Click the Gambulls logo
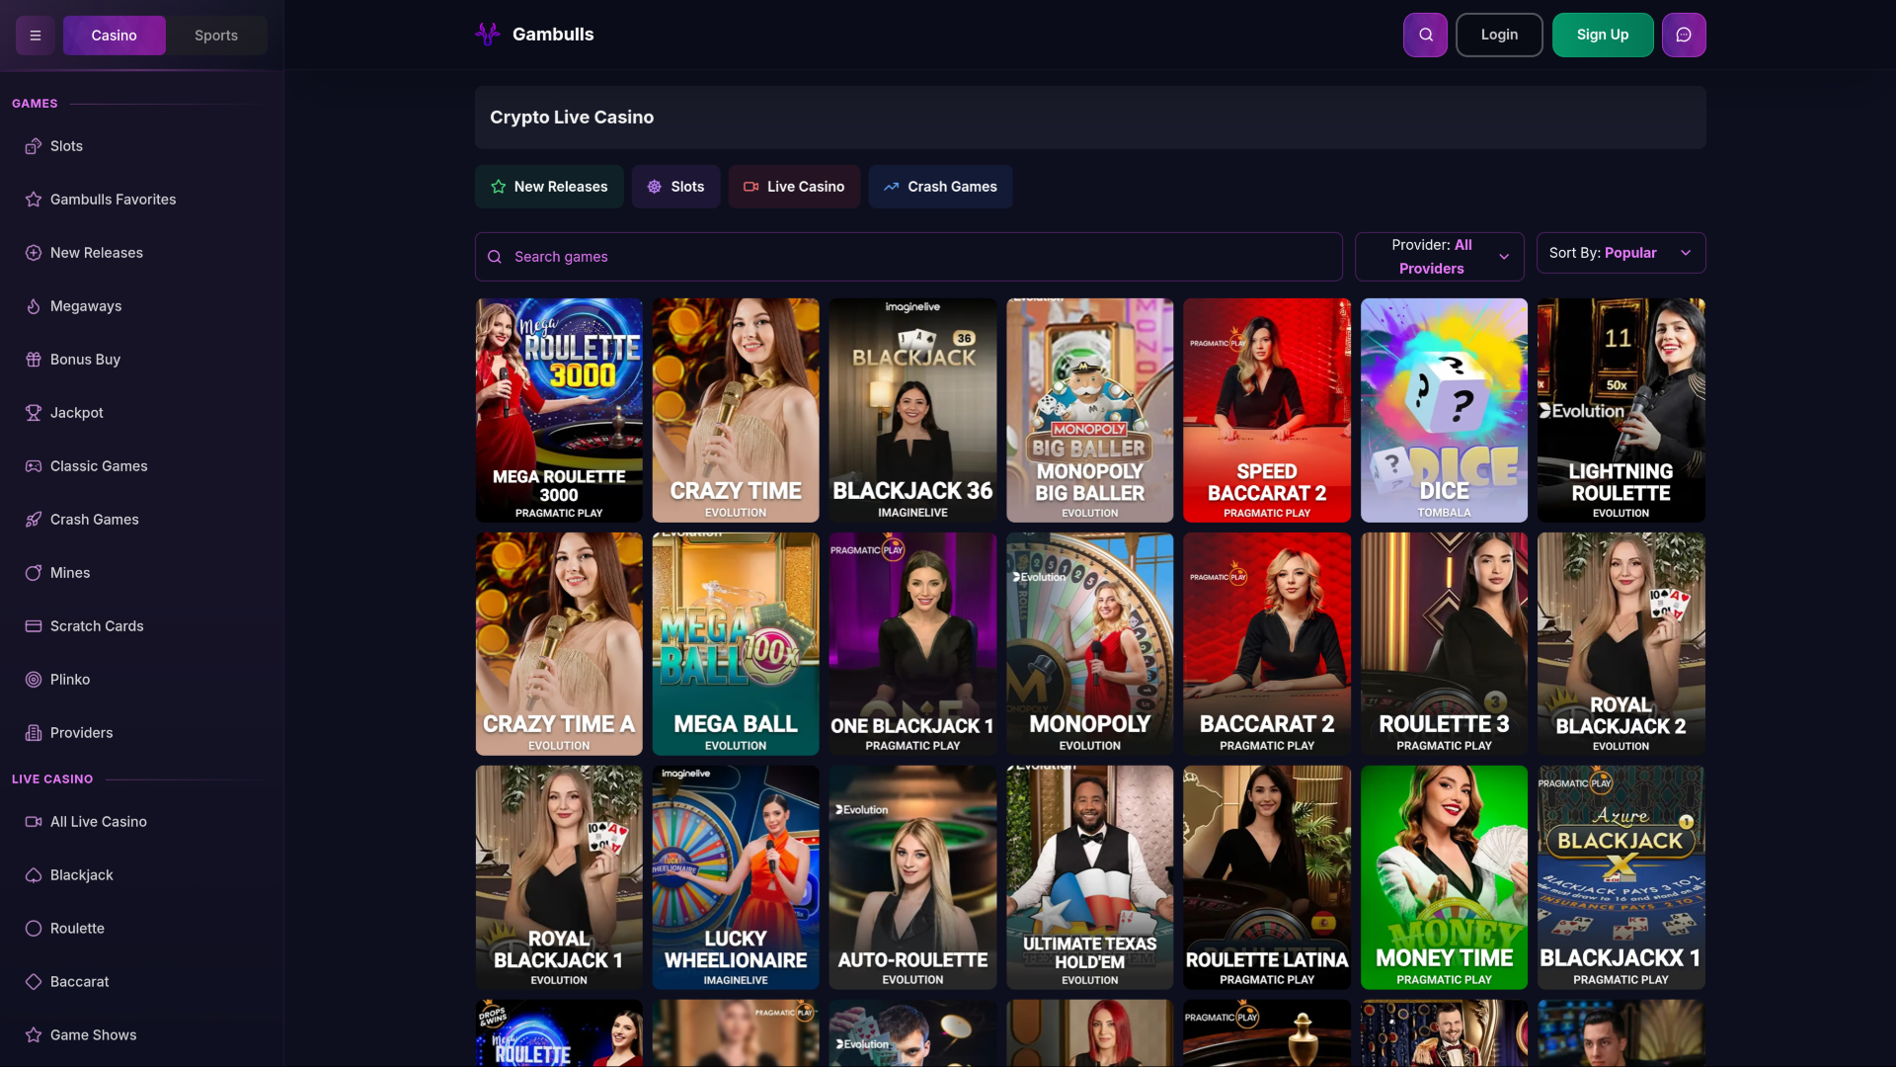The width and height of the screenshot is (1896, 1067). tap(534, 35)
